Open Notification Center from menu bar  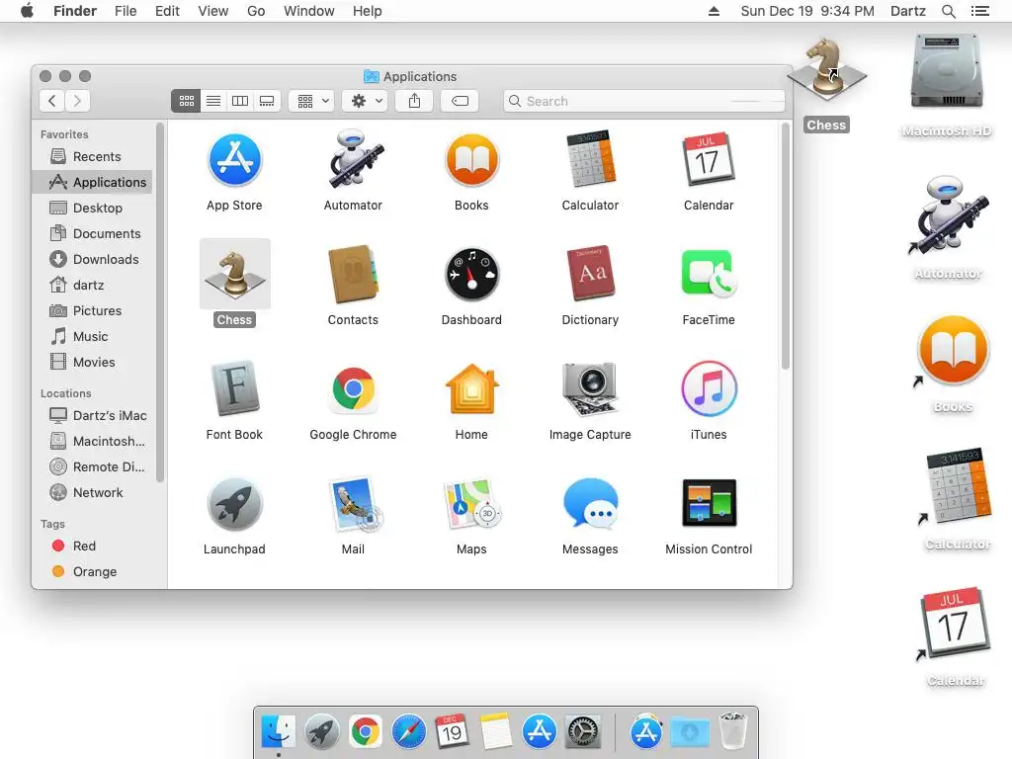pos(979,11)
